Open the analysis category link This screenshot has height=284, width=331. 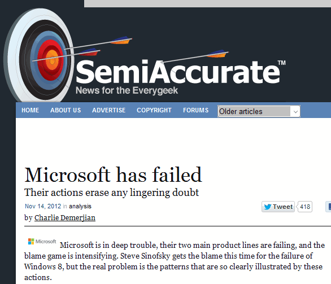coord(80,206)
